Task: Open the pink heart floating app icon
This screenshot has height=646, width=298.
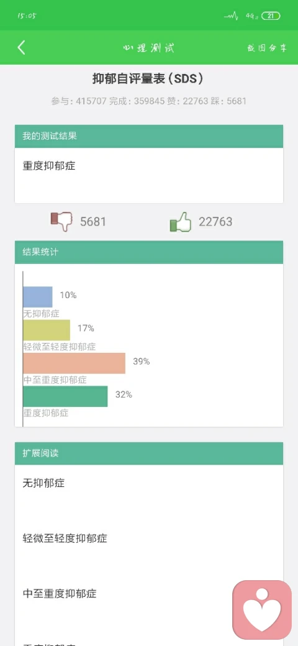Action: (262, 609)
